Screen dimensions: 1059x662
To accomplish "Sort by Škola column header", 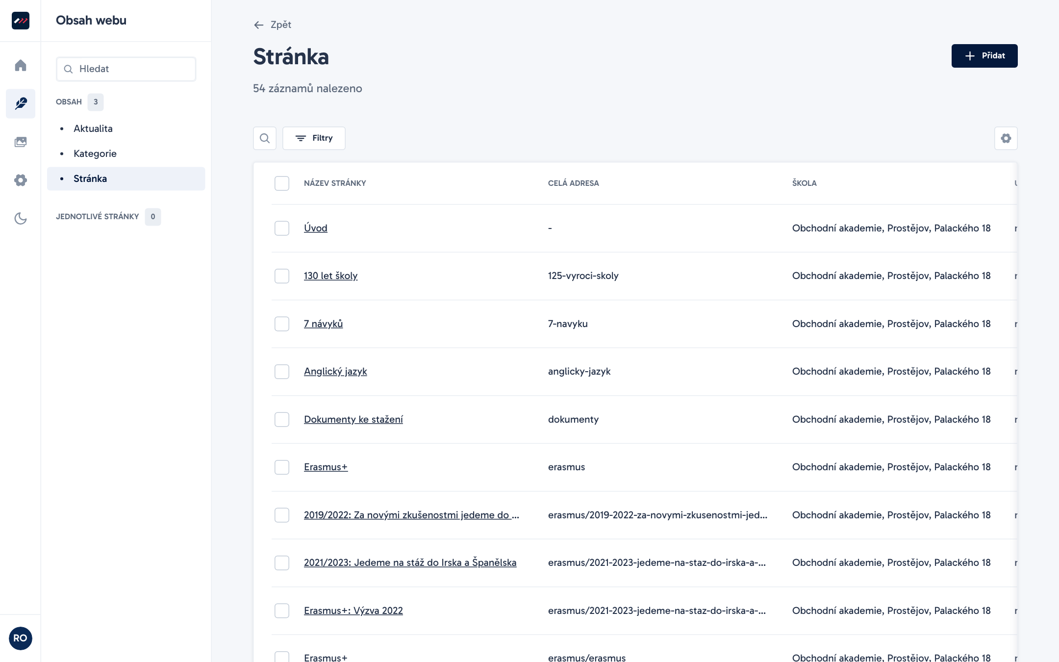I will (805, 183).
